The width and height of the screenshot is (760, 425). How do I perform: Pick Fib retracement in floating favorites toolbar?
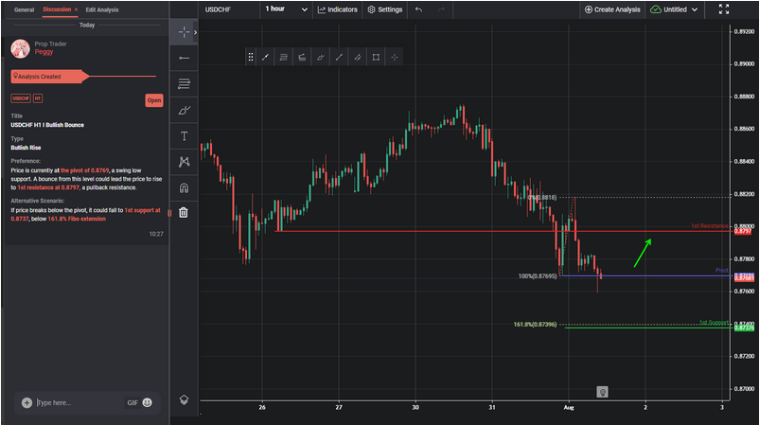(x=284, y=57)
